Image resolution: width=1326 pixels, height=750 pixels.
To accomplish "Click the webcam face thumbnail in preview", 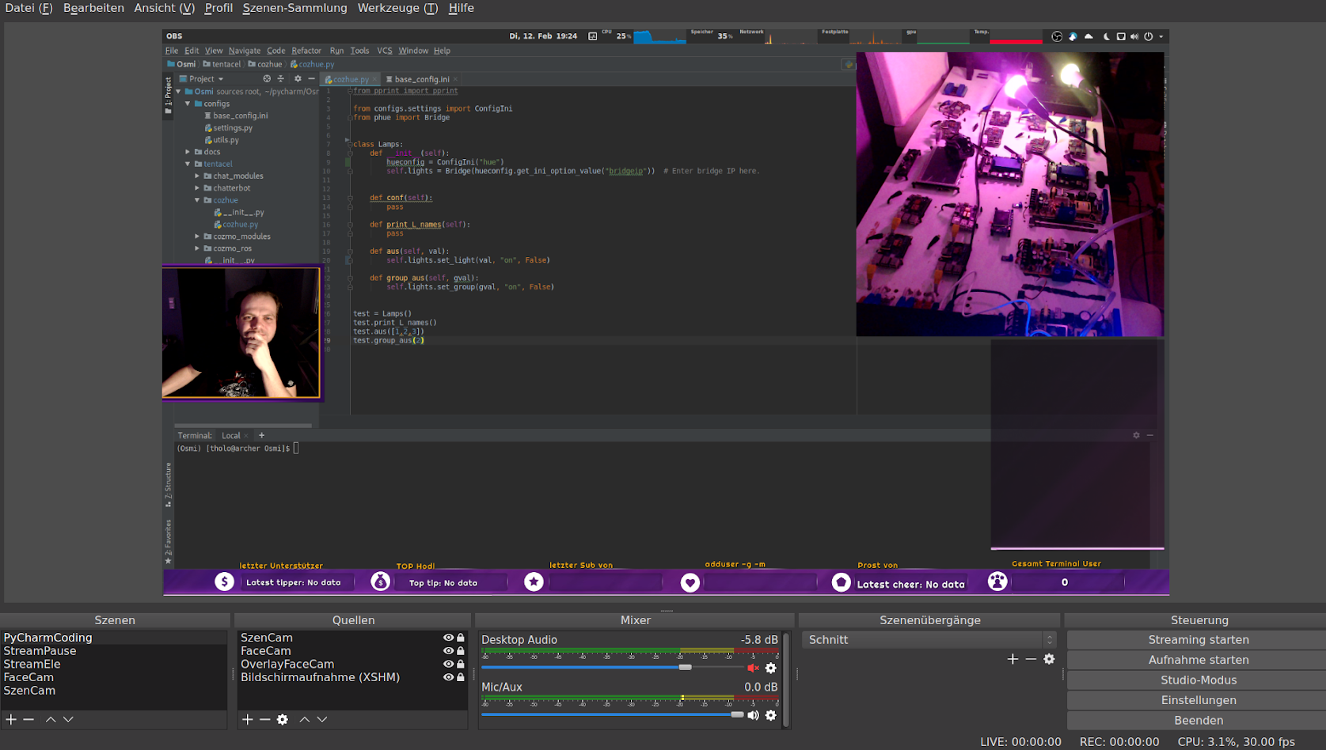I will [241, 332].
